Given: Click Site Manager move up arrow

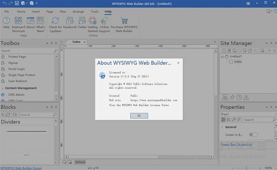Looking at the screenshot, I should point(269,51).
